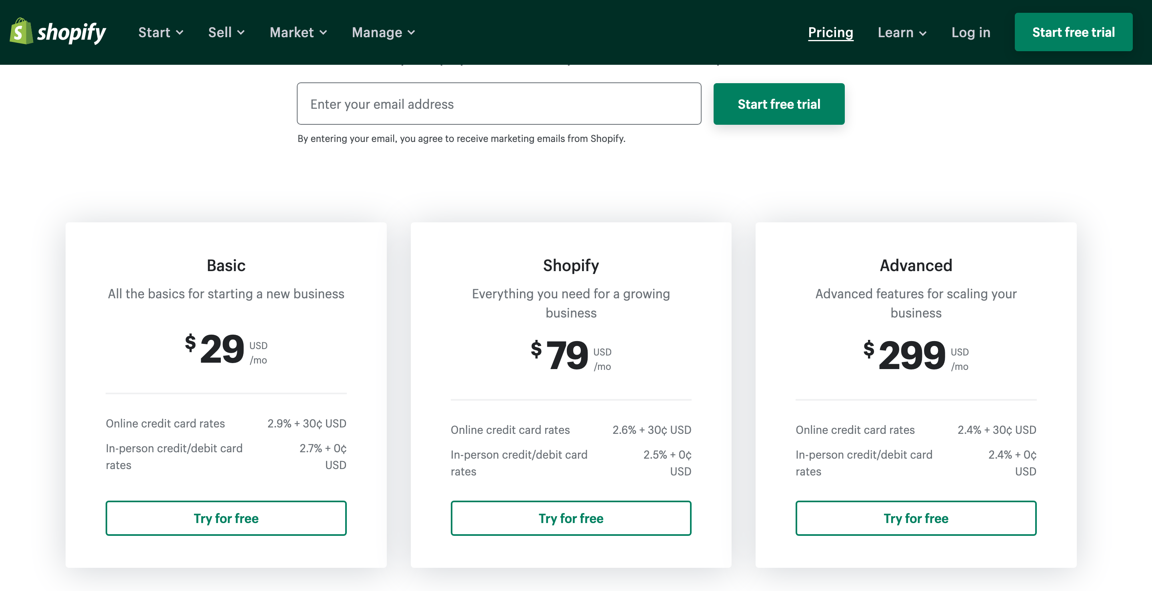Click the Shopify wordmark in header
1152x591 pixels.
(x=72, y=32)
